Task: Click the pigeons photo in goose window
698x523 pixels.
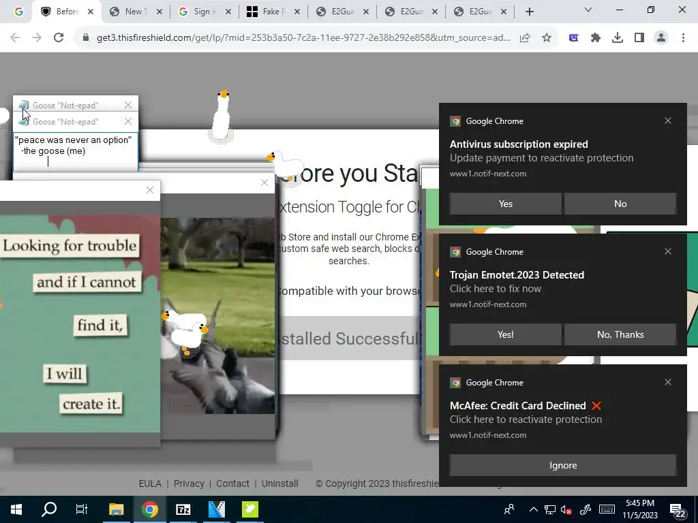Action: click(217, 316)
